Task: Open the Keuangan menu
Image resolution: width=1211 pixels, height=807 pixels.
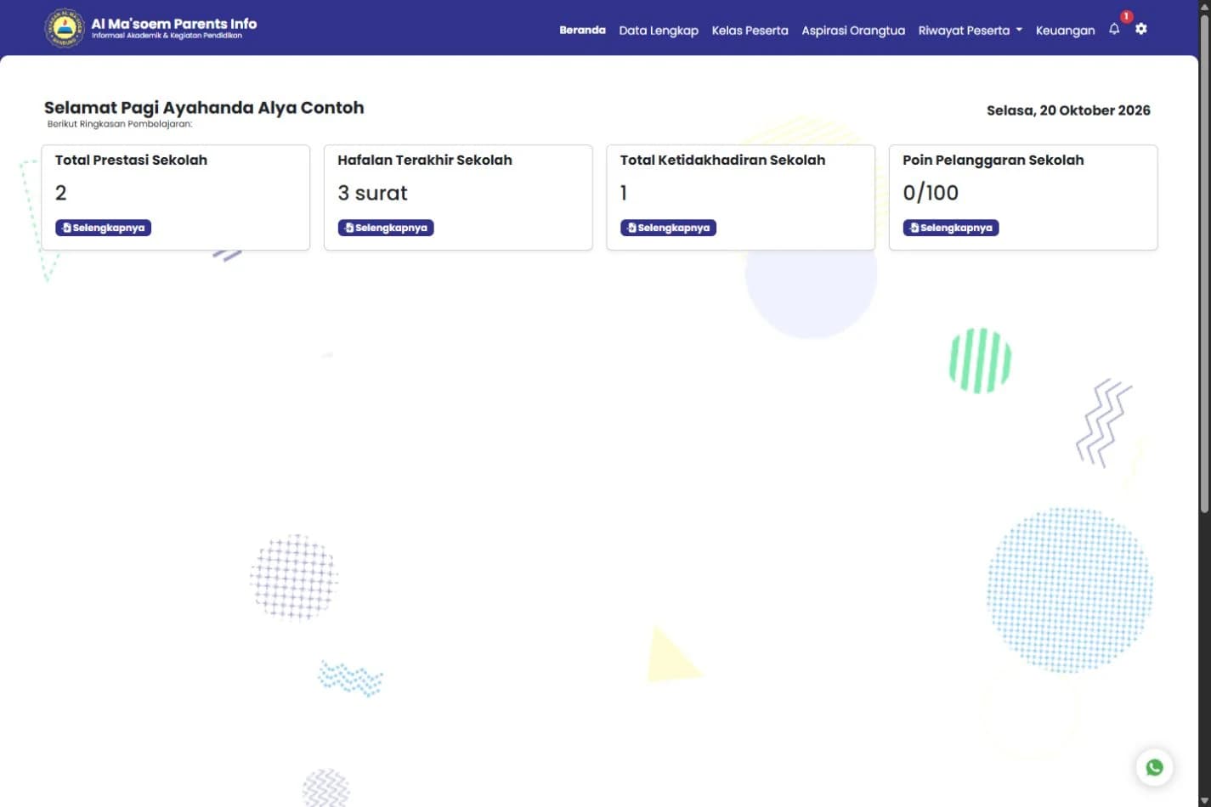Action: pos(1065,31)
